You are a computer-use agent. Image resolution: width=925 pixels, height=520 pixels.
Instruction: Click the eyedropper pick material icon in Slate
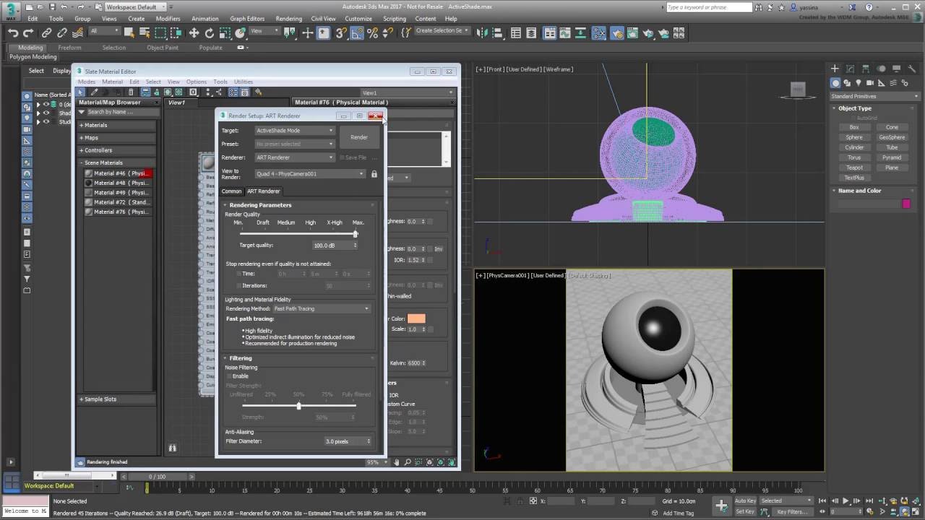[x=94, y=92]
